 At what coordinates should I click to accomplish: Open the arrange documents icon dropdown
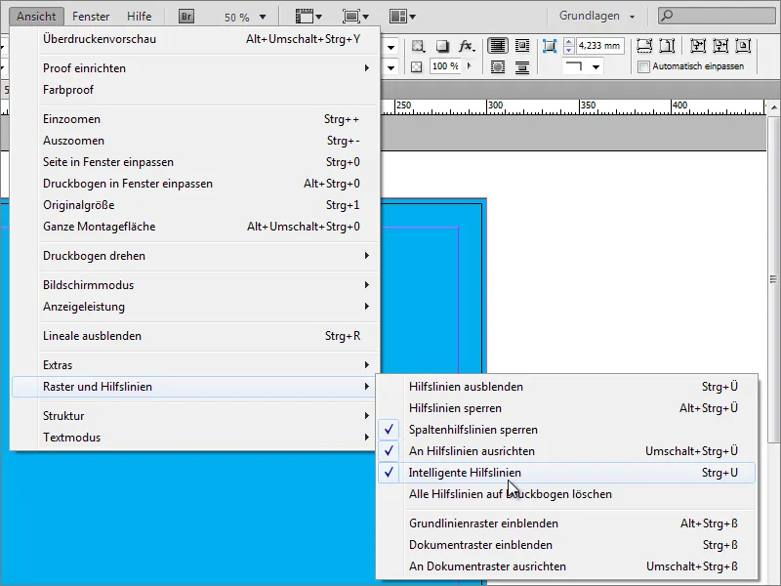click(402, 17)
